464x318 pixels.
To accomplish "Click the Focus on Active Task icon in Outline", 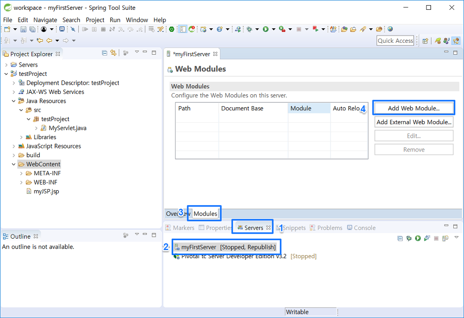I will pyautogui.click(x=126, y=236).
